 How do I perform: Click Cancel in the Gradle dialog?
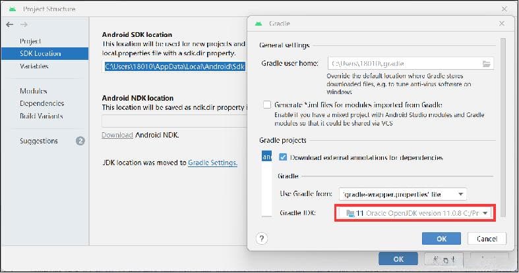[487, 239]
